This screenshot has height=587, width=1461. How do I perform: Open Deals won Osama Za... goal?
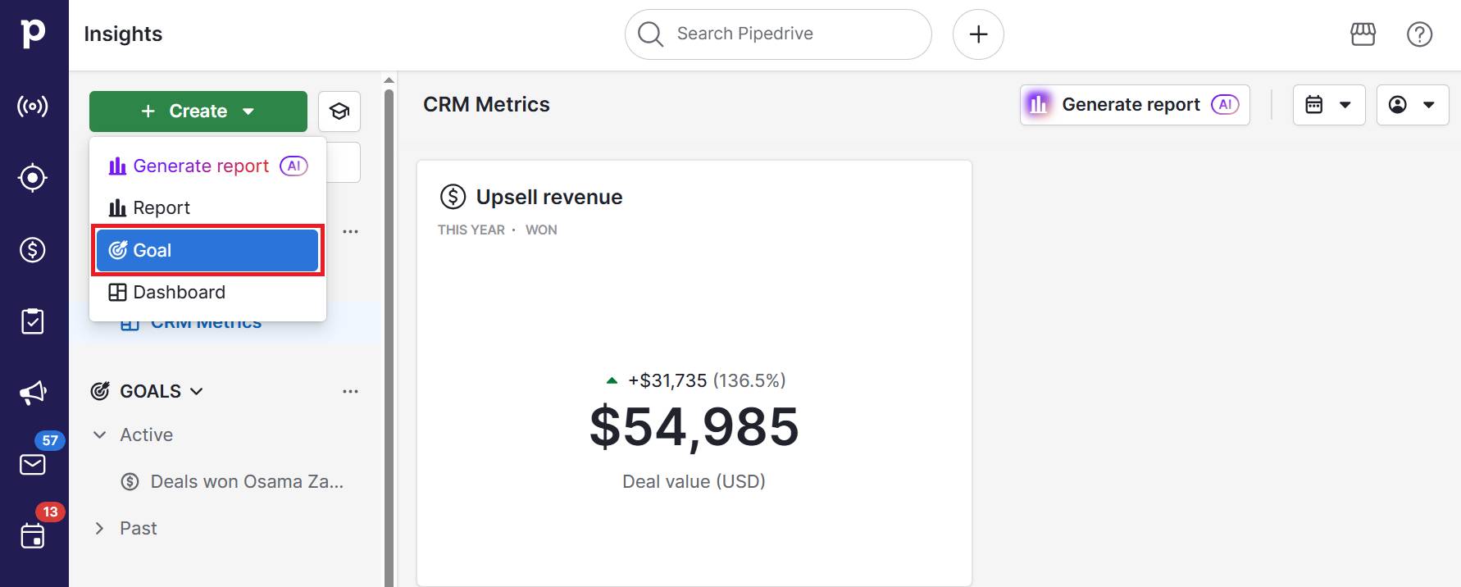[x=232, y=481]
